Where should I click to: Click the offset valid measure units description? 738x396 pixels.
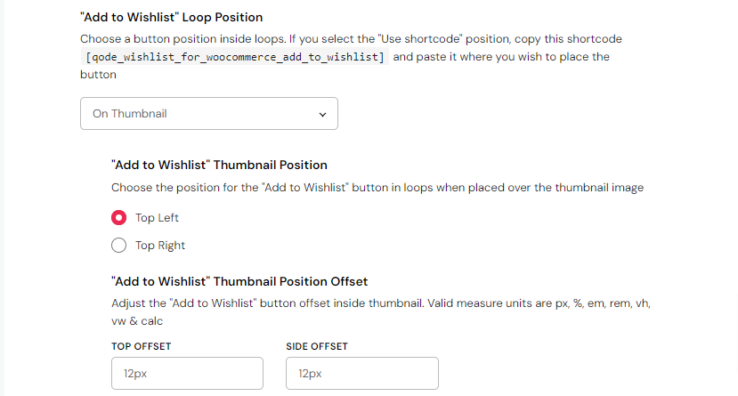click(x=383, y=303)
